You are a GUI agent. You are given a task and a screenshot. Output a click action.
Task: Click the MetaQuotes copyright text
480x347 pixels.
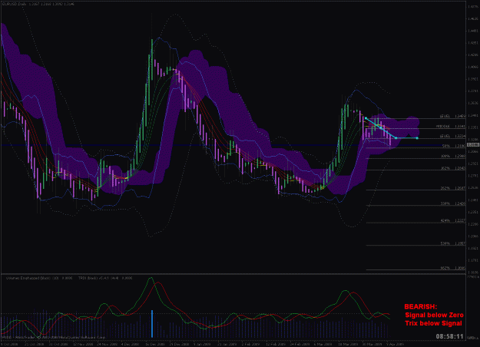click(53, 338)
